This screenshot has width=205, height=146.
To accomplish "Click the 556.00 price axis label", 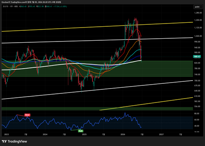I will tap(197, 107).
